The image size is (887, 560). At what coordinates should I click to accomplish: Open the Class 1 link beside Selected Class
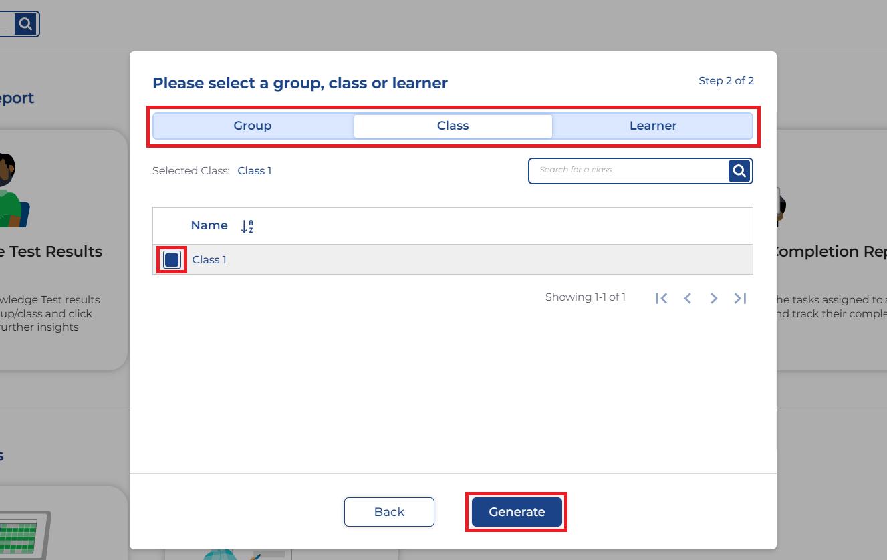pos(255,170)
